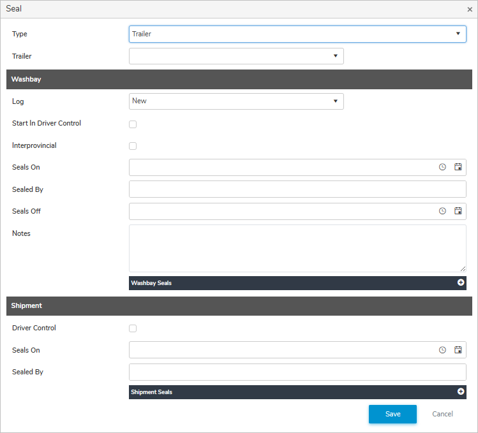Check the Shipment Driver Control box
478x433 pixels.
point(133,328)
